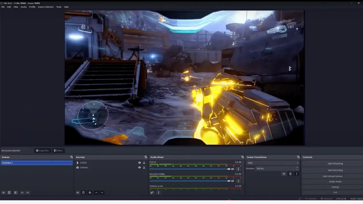Add a scene transition with plus icon
Image resolution: width=363 pixels, height=204 pixels.
click(x=284, y=174)
